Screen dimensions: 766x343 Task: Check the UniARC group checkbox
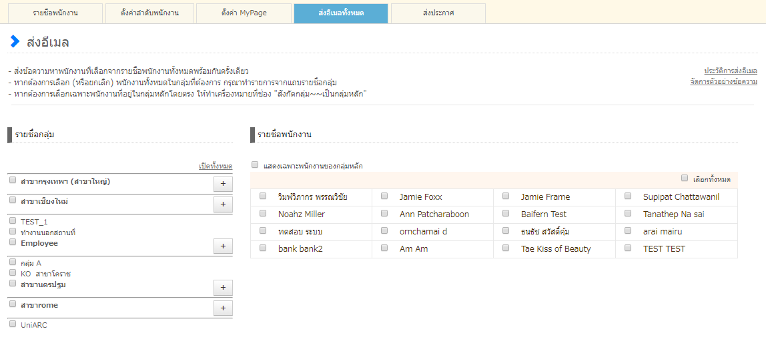click(x=13, y=324)
